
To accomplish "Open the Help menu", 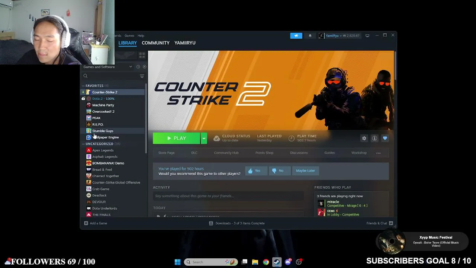I will click(x=141, y=36).
